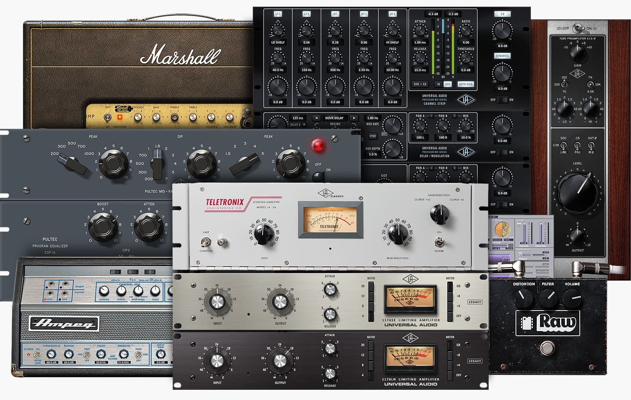This screenshot has width=631, height=400.
Task: Click the UA diamond logo on Channel Strip
Action: (x=466, y=99)
